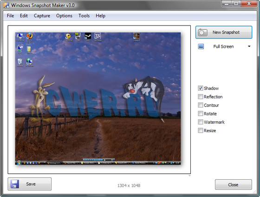Image resolution: width=260 pixels, height=197 pixels.
Task: Enable the Reflection checkbox
Action: [x=200, y=96]
